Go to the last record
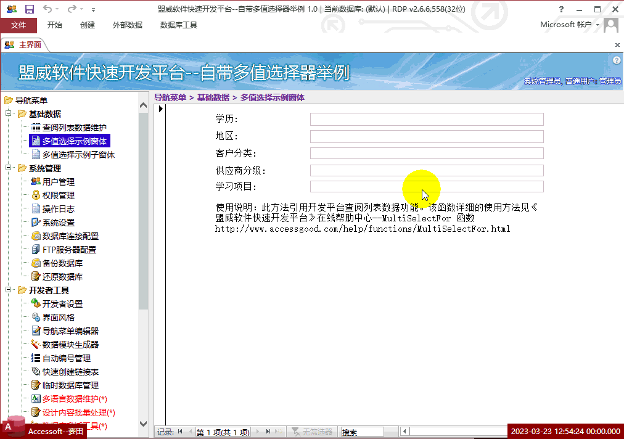The height and width of the screenshot is (439, 624). click(268, 432)
